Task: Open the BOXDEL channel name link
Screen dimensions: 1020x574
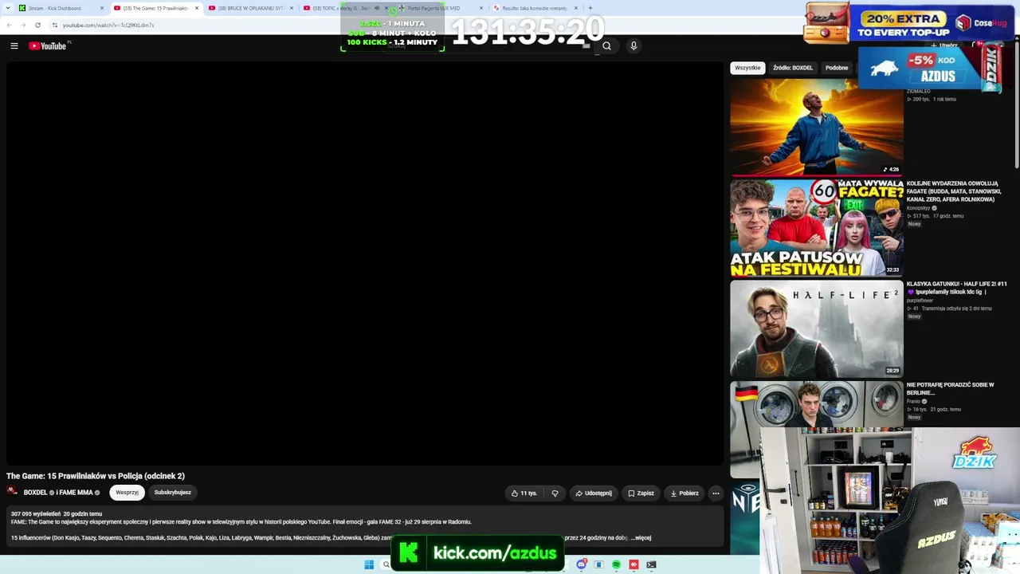Action: 36,493
